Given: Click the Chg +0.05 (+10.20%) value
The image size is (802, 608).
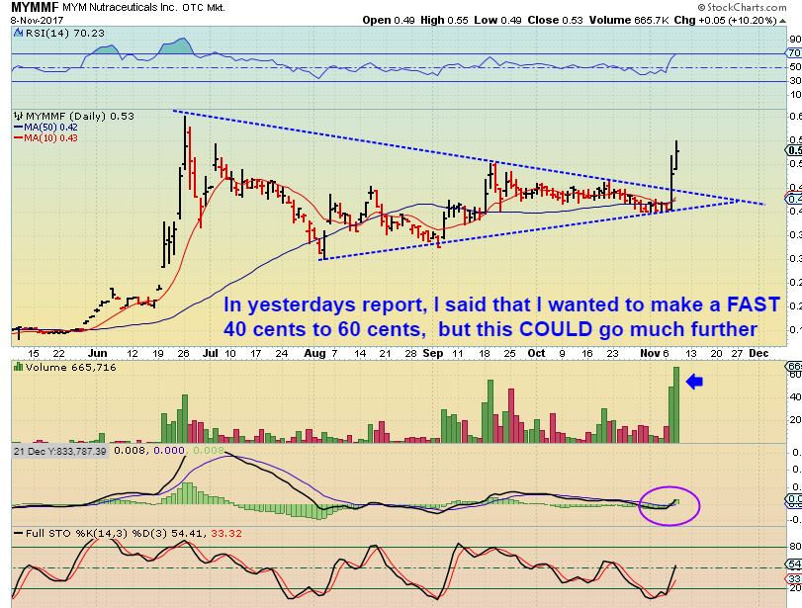Looking at the screenshot, I should pos(725,21).
